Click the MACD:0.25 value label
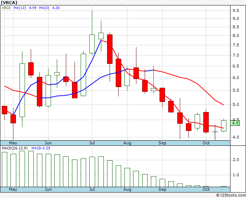Viewport: 246px width, 198px height. (41, 148)
